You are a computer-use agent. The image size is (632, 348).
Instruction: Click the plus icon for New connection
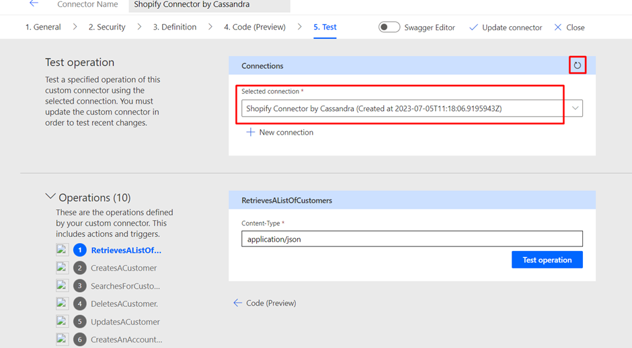pyautogui.click(x=251, y=133)
